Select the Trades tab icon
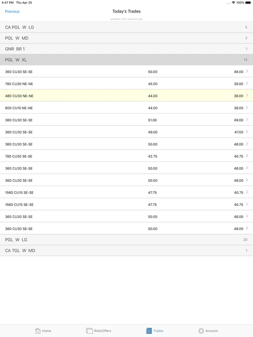Screen dimensions: 253x337 click(x=149, y=331)
